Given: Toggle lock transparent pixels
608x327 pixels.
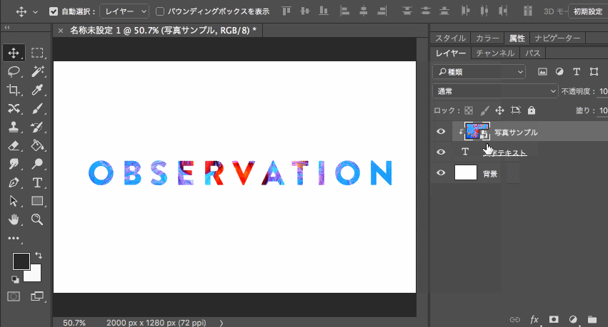Looking at the screenshot, I should [x=469, y=110].
